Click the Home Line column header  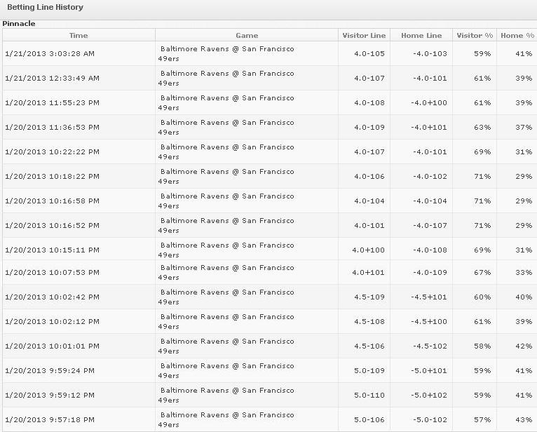[x=421, y=35]
